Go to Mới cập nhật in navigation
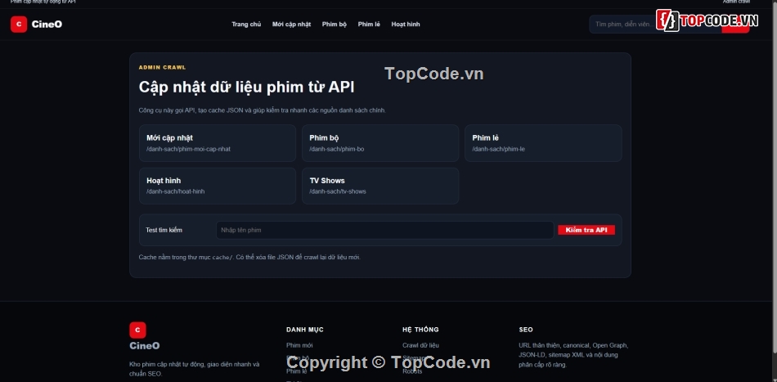 point(291,25)
